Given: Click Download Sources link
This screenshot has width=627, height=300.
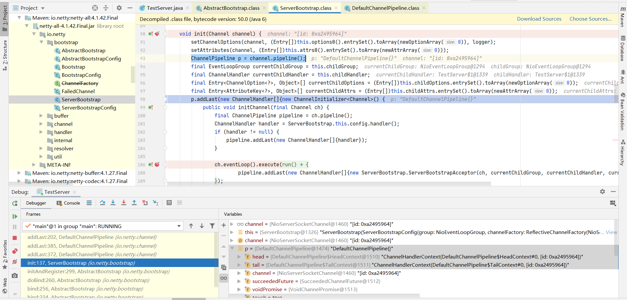Looking at the screenshot, I should click(x=539, y=19).
